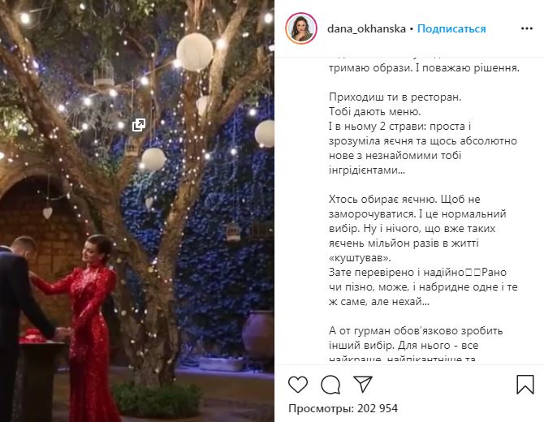
Task: Click the caption line 'Тобі дають меню.'
Action: coord(374,112)
